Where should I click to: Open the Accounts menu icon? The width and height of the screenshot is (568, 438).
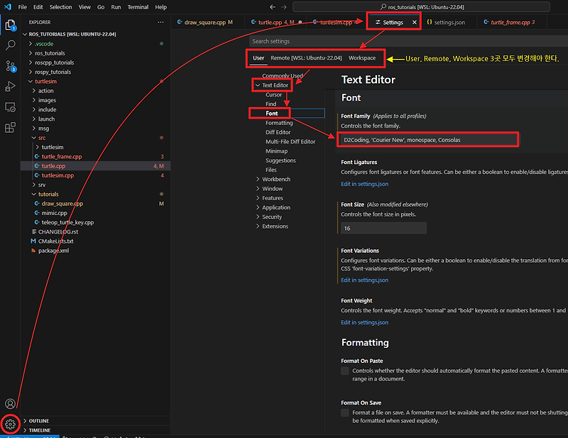pos(10,404)
